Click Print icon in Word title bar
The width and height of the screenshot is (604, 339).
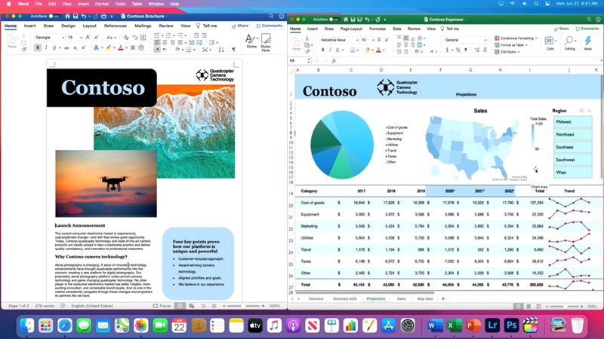(x=103, y=16)
